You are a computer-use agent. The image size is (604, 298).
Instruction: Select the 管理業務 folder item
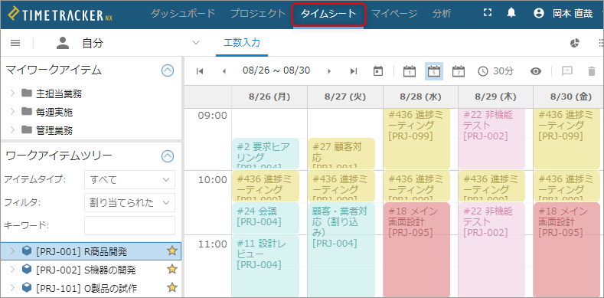pos(54,130)
